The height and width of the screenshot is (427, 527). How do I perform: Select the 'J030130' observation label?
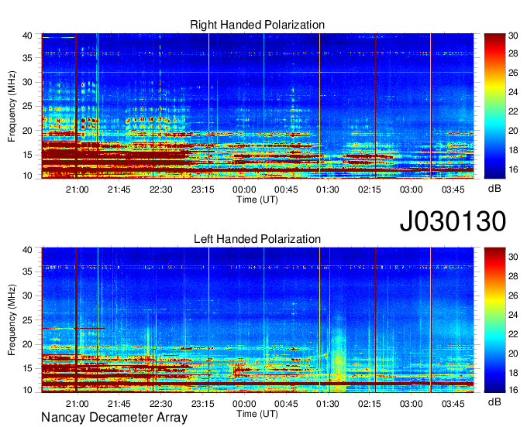453,221
